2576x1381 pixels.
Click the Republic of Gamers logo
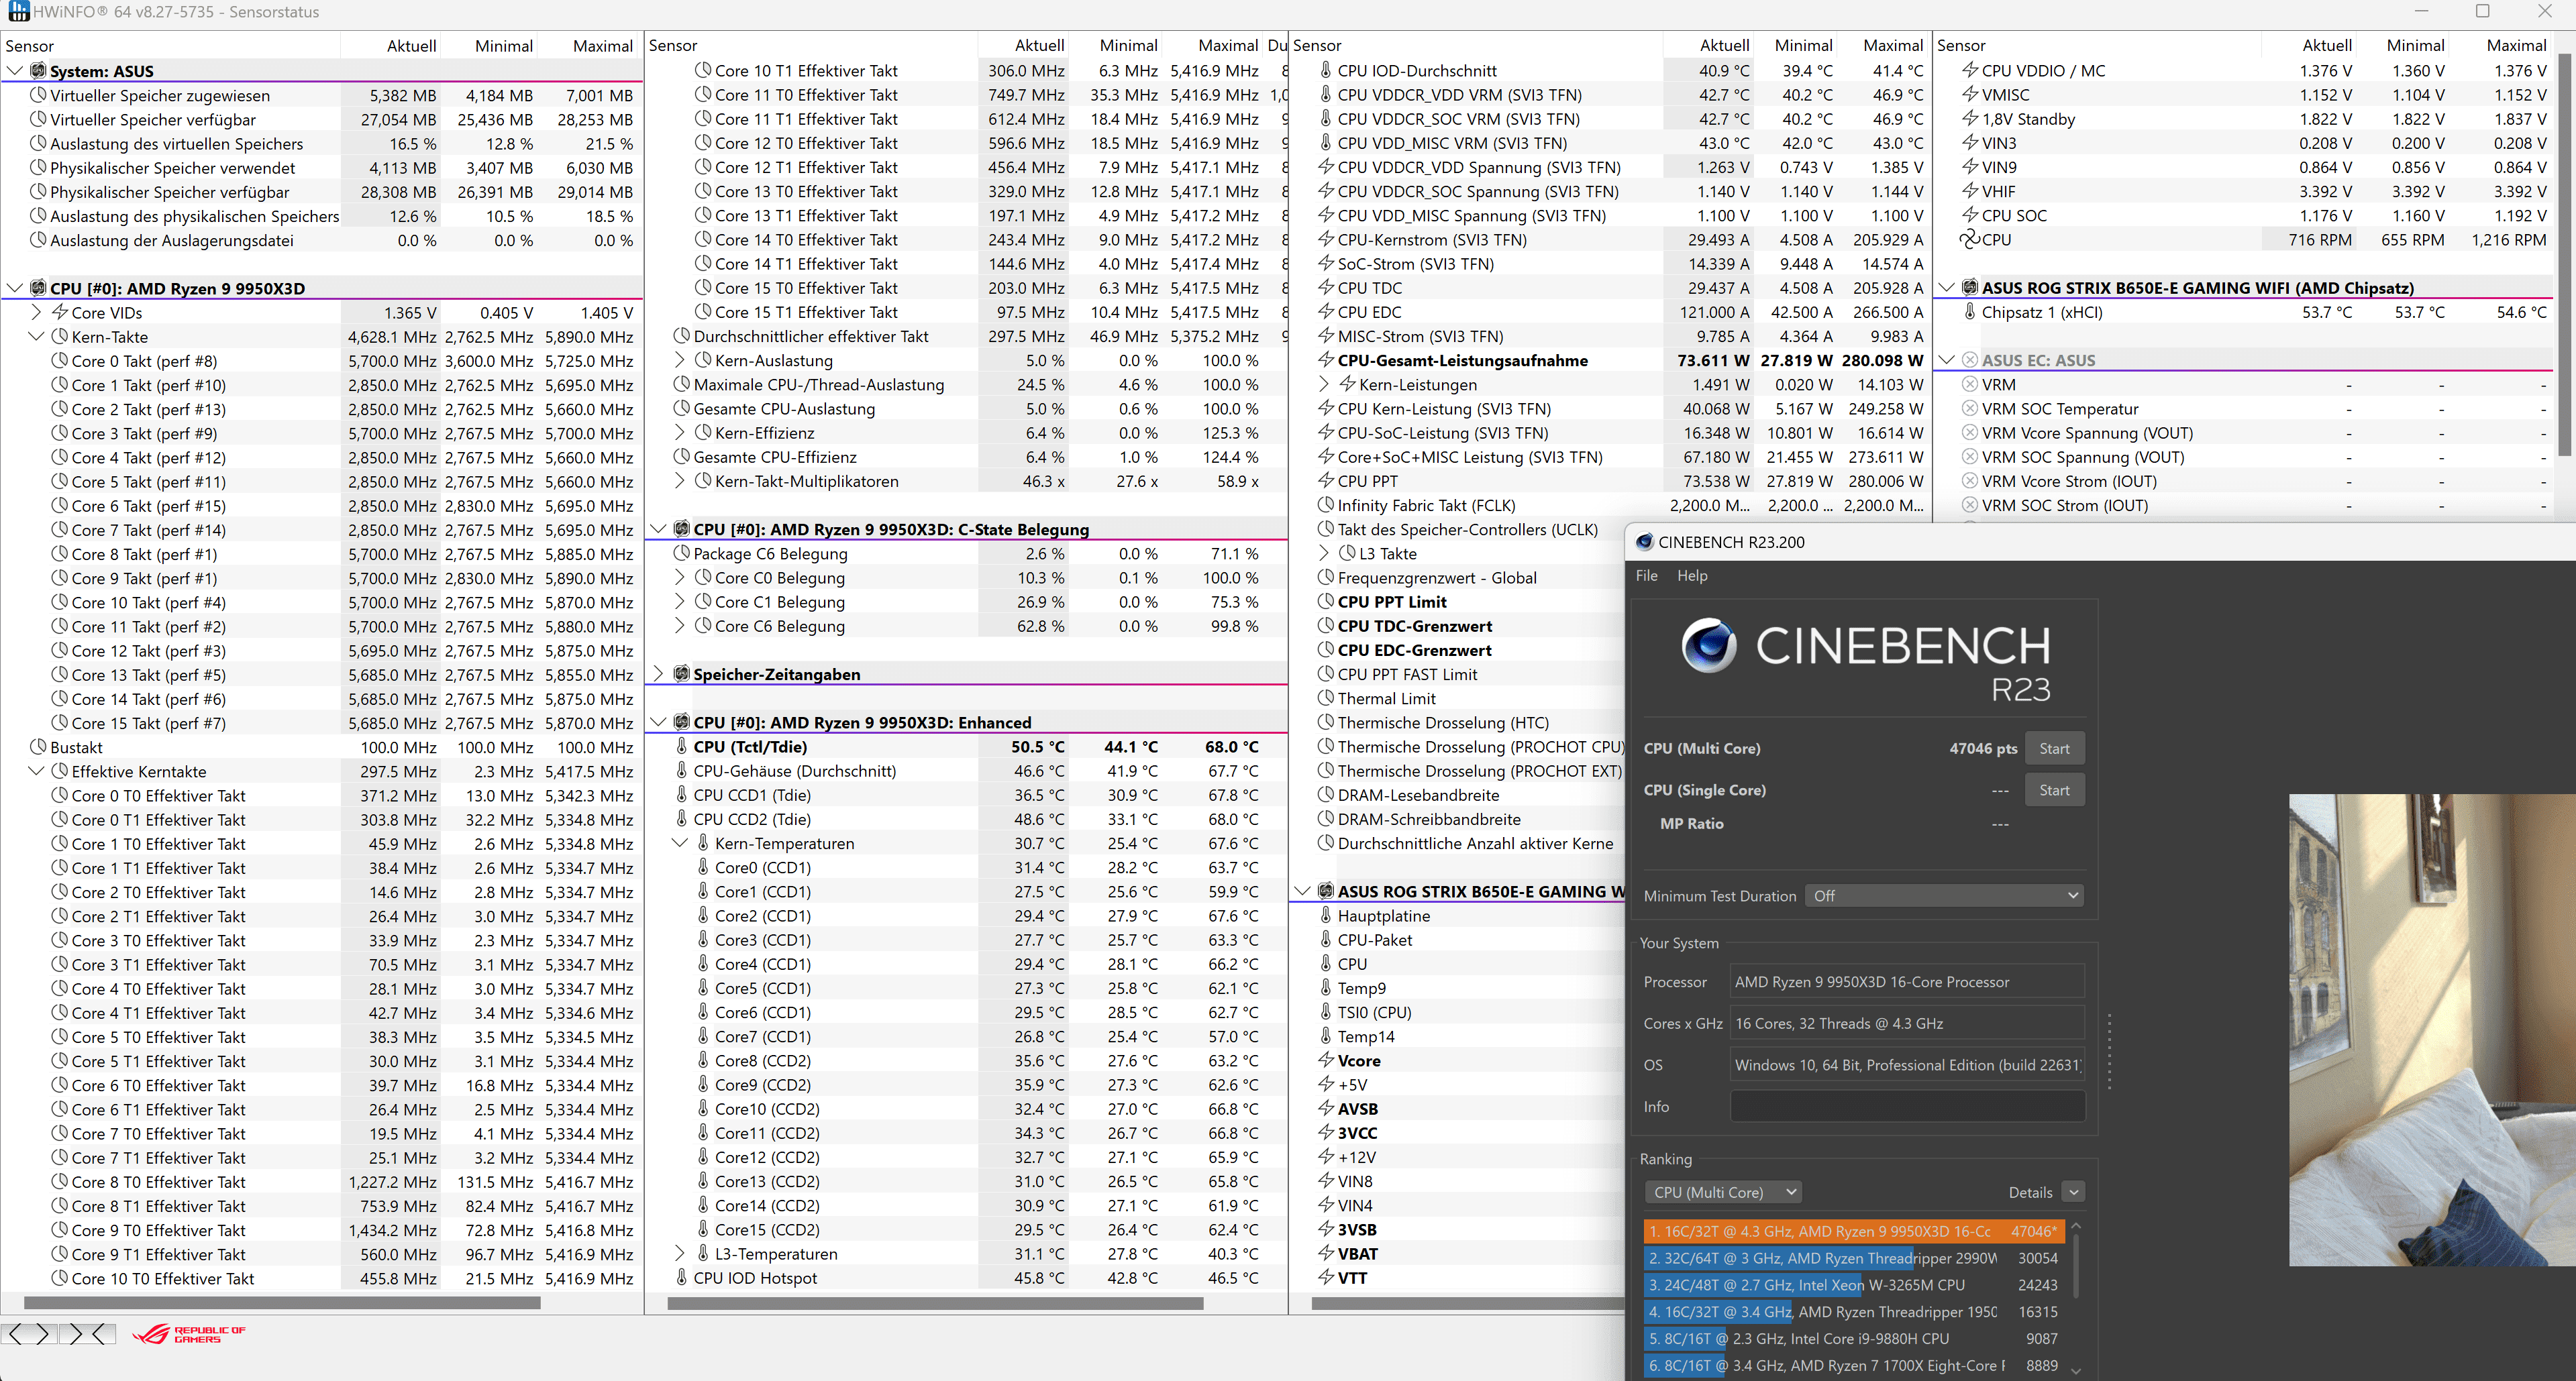190,1334
